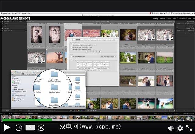Toggle defaults specific to camera serial number
The width and height of the screenshot is (195, 134).
click(x=72, y=48)
